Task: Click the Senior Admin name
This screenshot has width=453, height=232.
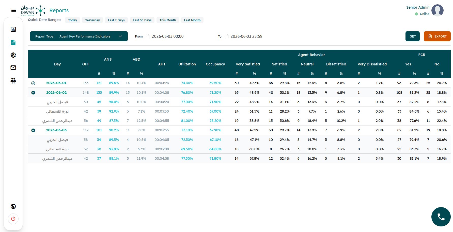Action: coord(418,7)
